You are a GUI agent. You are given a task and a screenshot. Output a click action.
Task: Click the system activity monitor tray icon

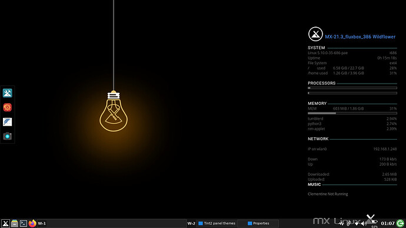pos(341,224)
